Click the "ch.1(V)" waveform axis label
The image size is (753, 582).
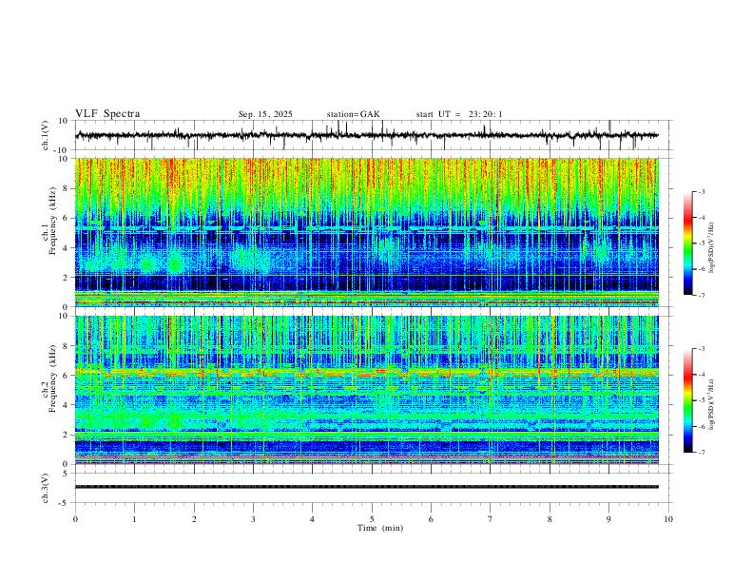(x=46, y=135)
